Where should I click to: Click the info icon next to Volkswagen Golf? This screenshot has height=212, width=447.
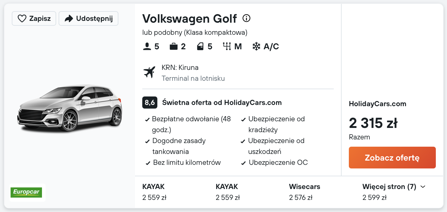click(247, 18)
